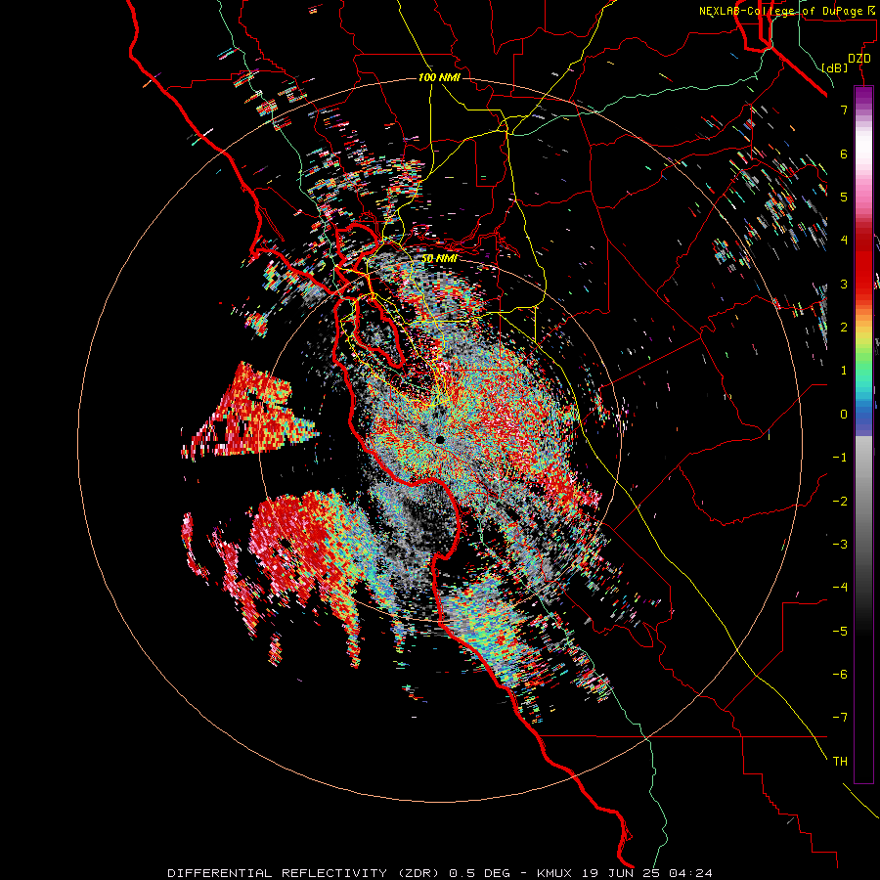Click the -6 value on color scale
880x880 pixels.
click(840, 674)
